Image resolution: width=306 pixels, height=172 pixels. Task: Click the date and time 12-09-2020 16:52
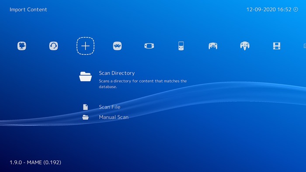269,10
